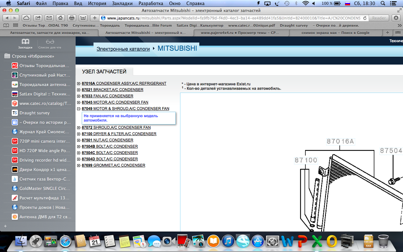
Task: Launch iTunes from the Dock
Action: [x=228, y=242]
